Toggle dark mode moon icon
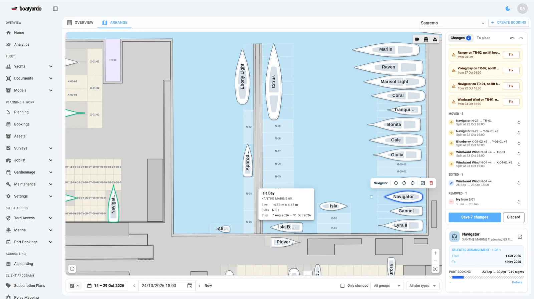The height and width of the screenshot is (299, 534). click(508, 9)
